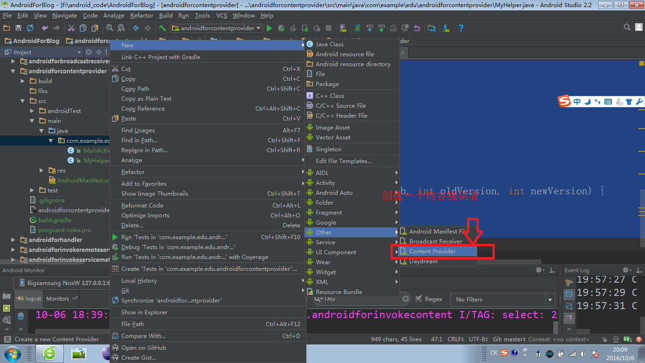Clear the logcat search field X button

[x=405, y=299]
